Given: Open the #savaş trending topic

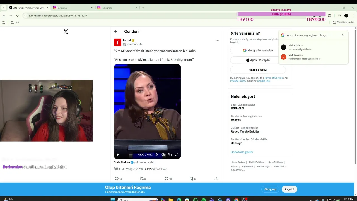Looking at the screenshot, I should (236, 120).
